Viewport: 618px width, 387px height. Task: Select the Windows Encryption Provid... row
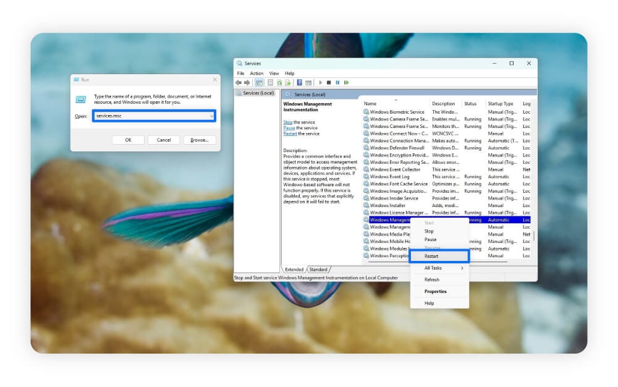coord(447,155)
